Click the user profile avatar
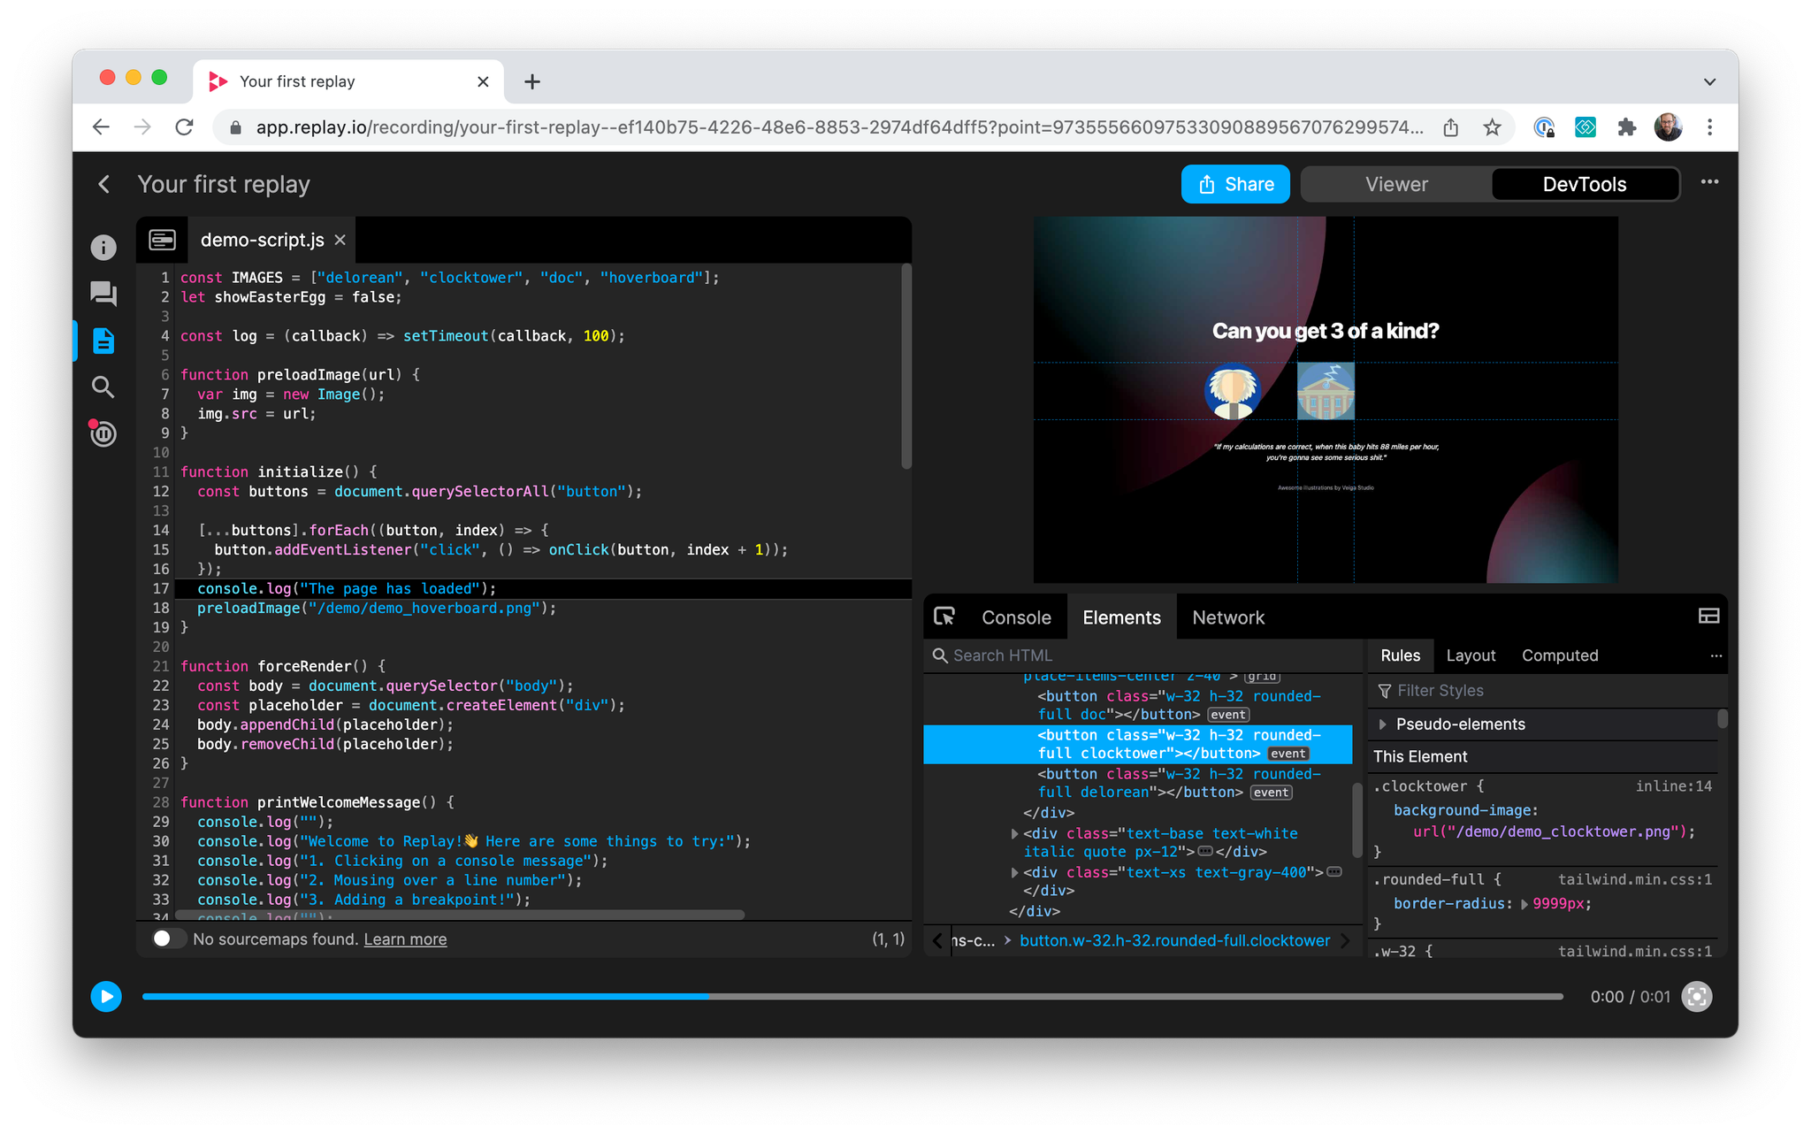The height and width of the screenshot is (1134, 1811). pyautogui.click(x=1668, y=127)
